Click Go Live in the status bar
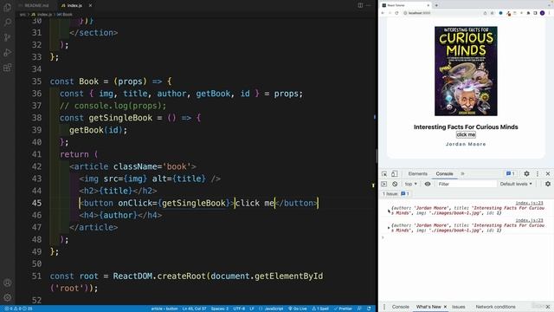The height and width of the screenshot is (312, 554). (298, 309)
